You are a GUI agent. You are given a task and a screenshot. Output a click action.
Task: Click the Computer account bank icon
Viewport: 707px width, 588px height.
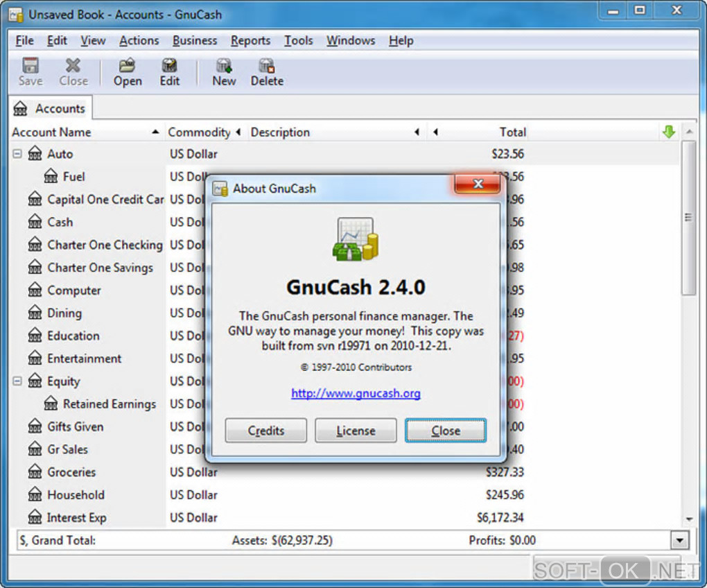click(x=35, y=290)
